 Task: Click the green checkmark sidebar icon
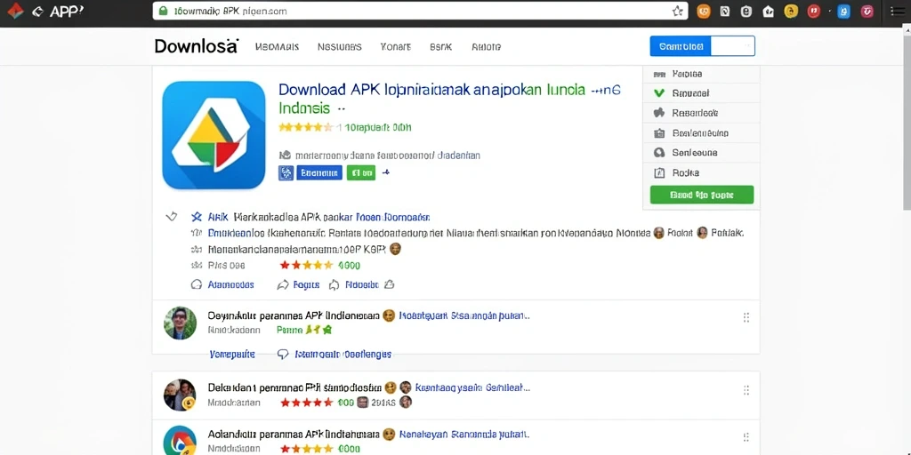pyautogui.click(x=659, y=92)
